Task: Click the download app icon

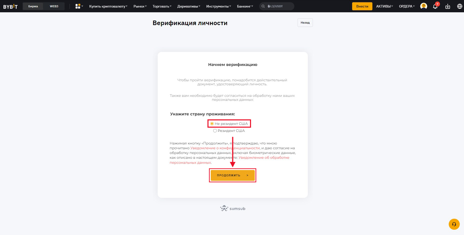Action: click(x=448, y=6)
